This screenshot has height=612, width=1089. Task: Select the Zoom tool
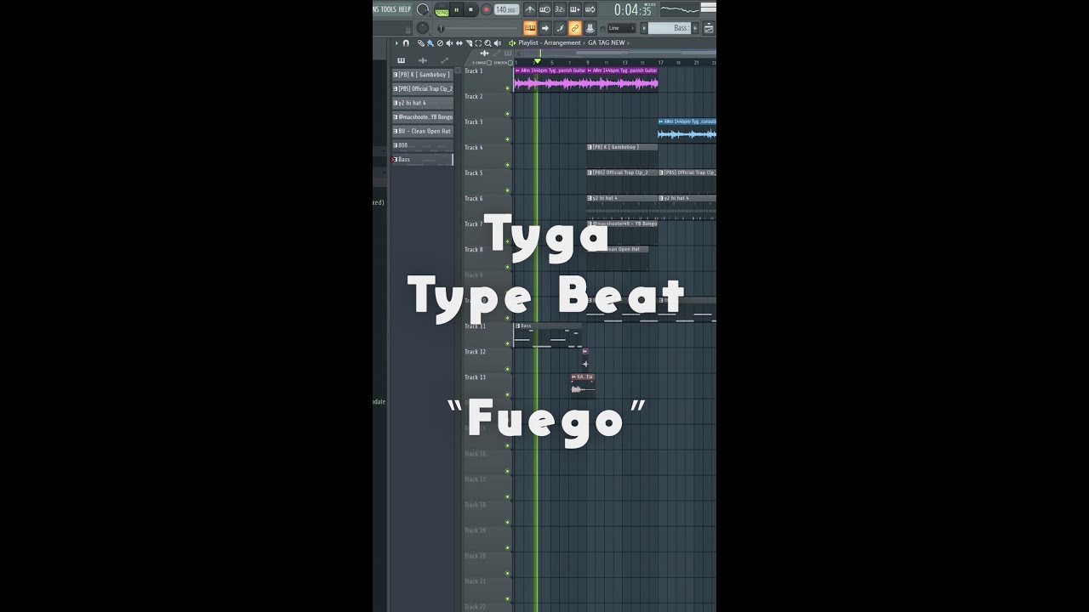pos(487,42)
